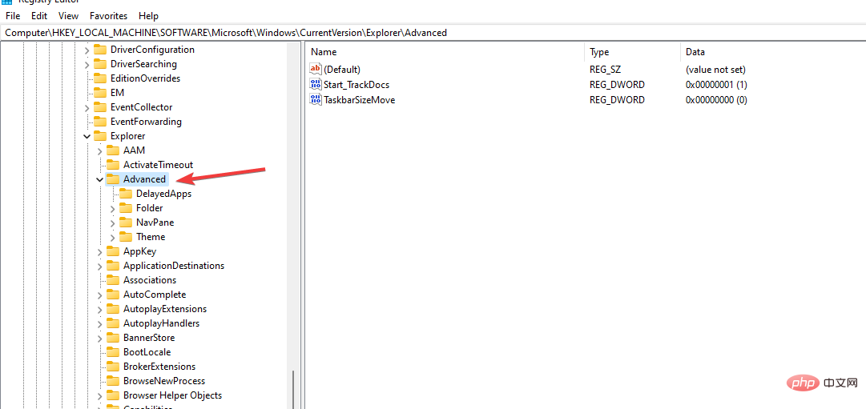
Task: Collapse the Explorer key
Action: (x=87, y=136)
